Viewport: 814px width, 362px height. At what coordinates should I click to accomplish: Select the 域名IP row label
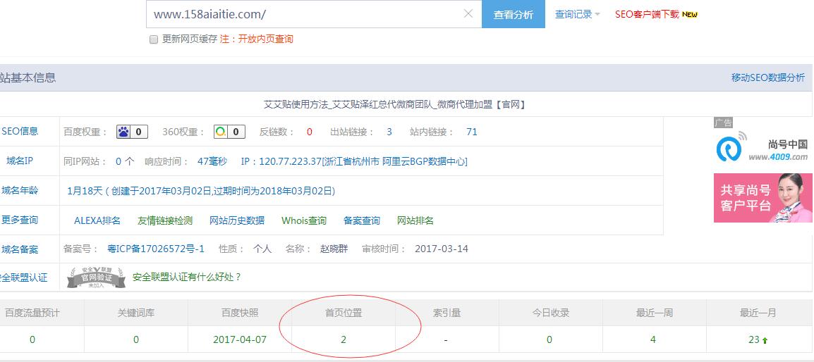(20, 161)
